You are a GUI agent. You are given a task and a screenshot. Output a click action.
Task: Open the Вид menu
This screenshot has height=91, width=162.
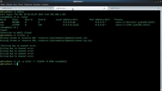pos(15,5)
